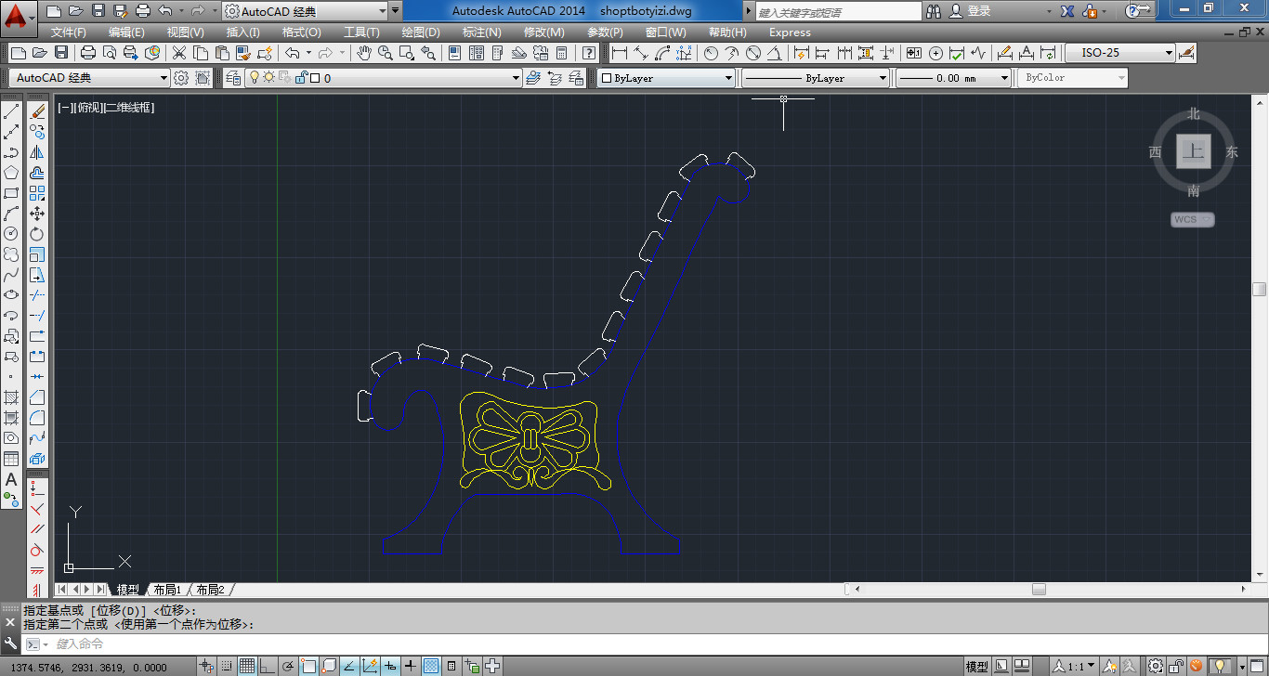
Task: Select the Polyline draw tool
Action: click(11, 152)
